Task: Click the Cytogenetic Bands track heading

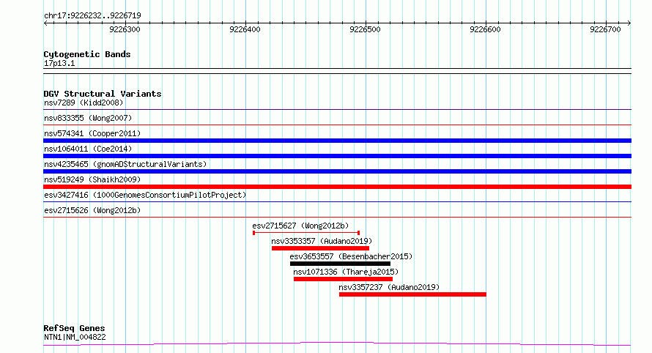Action: [x=87, y=54]
